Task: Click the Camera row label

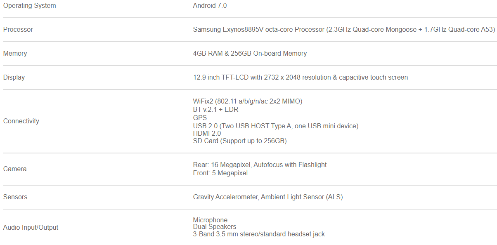Action: (x=15, y=169)
